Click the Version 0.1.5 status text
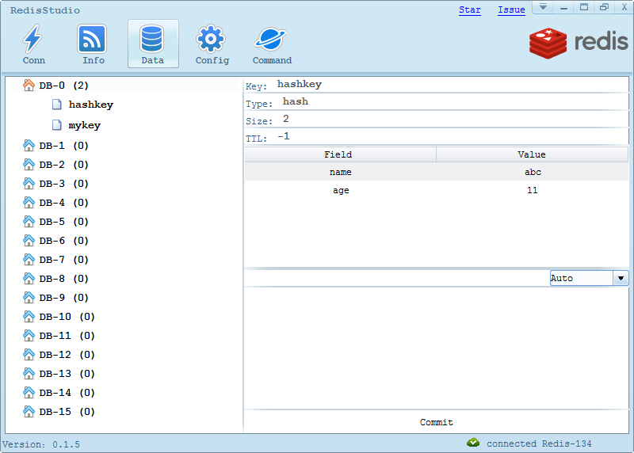 pyautogui.click(x=41, y=444)
